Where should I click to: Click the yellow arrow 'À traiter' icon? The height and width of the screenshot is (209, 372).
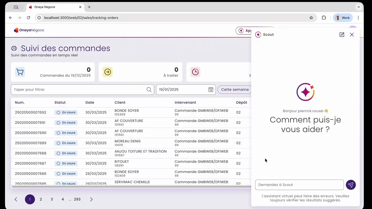[x=108, y=72]
